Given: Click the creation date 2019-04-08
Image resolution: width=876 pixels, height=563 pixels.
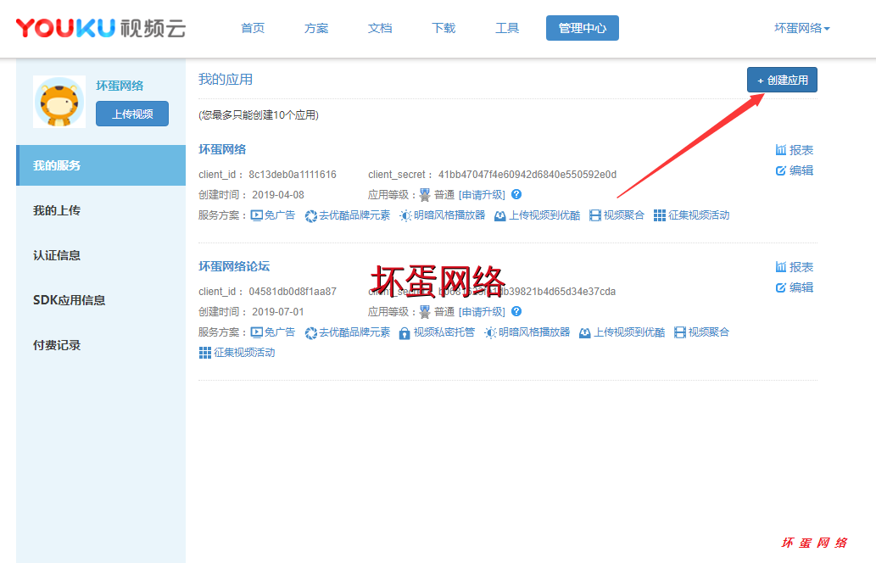Looking at the screenshot, I should (278, 195).
